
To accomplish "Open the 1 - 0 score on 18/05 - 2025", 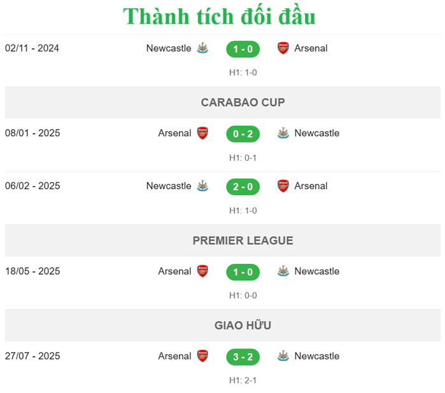I will point(243,272).
